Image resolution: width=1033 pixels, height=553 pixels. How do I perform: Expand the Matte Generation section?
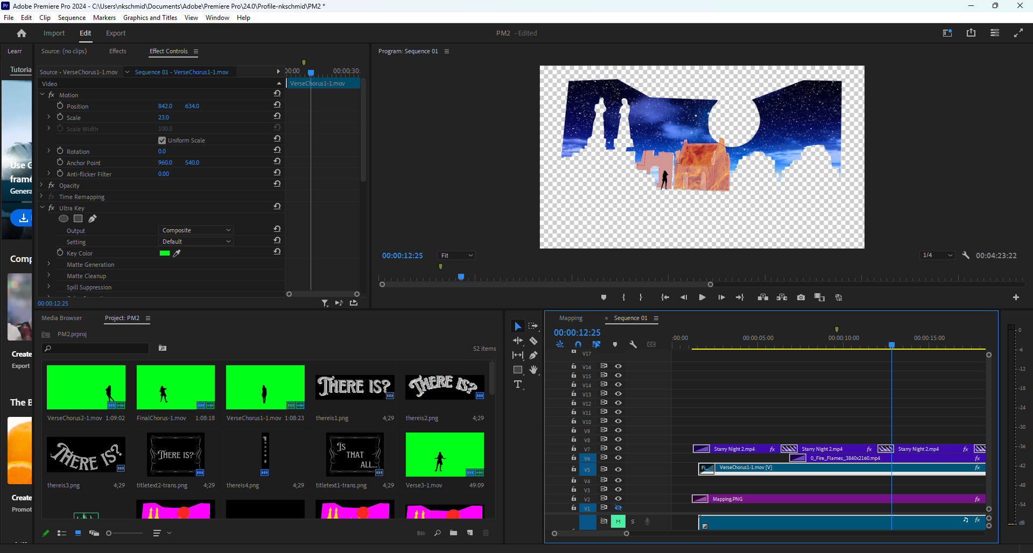point(49,265)
